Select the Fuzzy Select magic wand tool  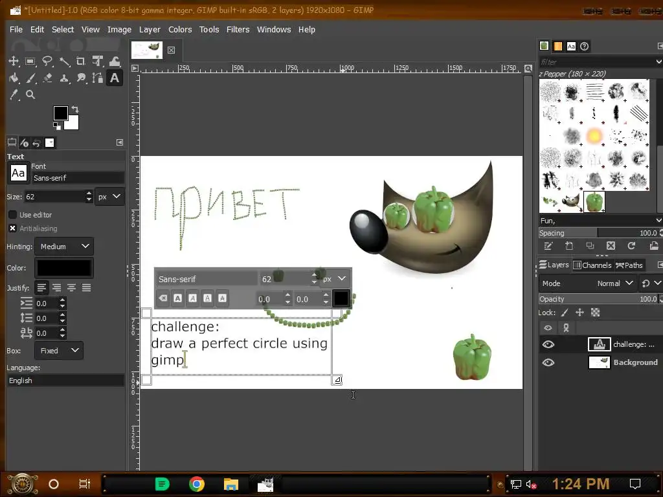64,61
